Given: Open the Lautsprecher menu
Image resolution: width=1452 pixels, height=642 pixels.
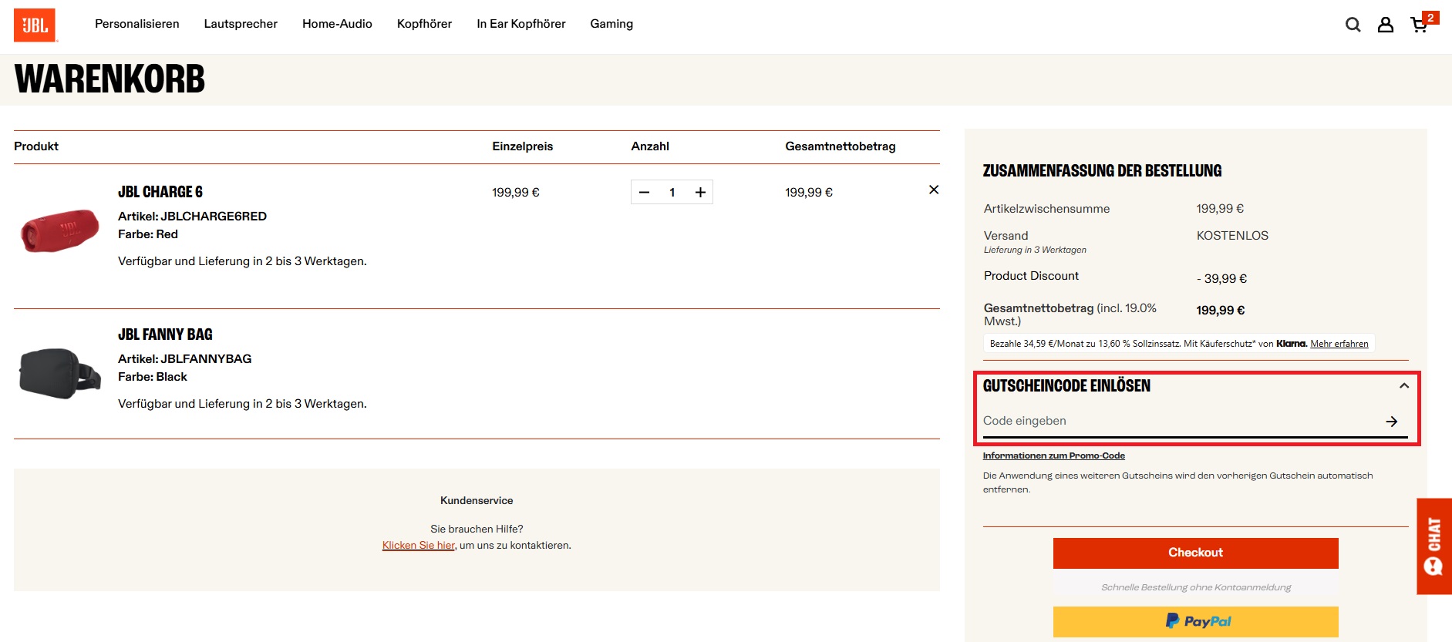Looking at the screenshot, I should coord(241,24).
